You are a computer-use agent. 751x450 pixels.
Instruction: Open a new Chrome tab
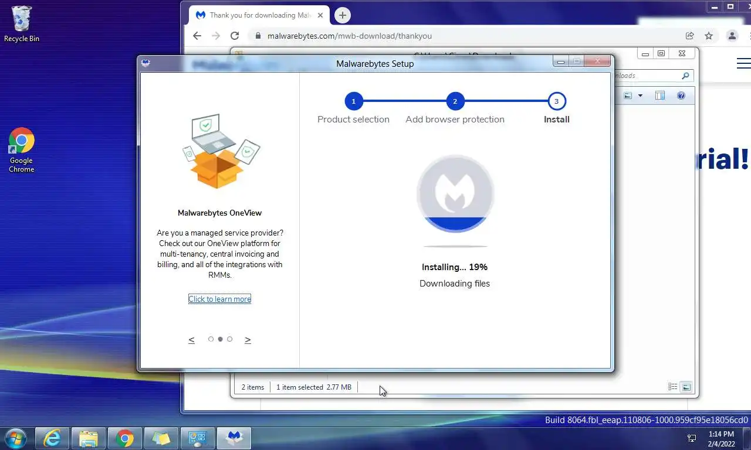pyautogui.click(x=343, y=15)
